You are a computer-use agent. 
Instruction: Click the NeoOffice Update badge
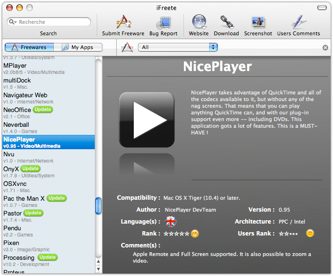point(43,110)
